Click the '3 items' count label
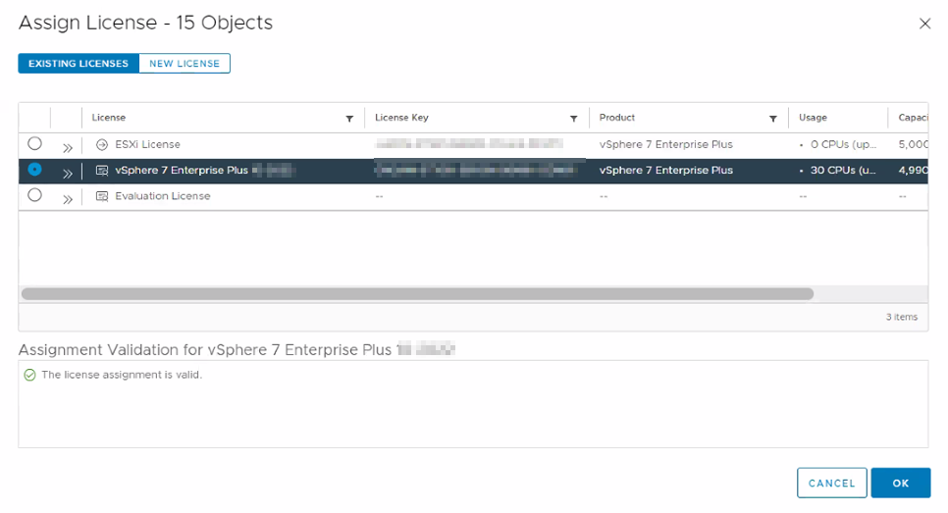This screenshot has width=948, height=513. coord(902,317)
